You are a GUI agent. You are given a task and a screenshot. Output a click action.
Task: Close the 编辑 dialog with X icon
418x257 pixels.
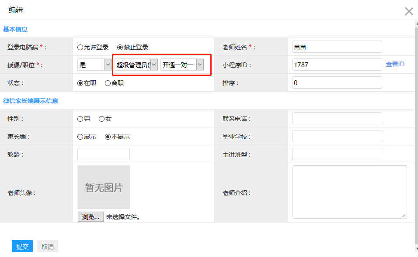point(408,11)
